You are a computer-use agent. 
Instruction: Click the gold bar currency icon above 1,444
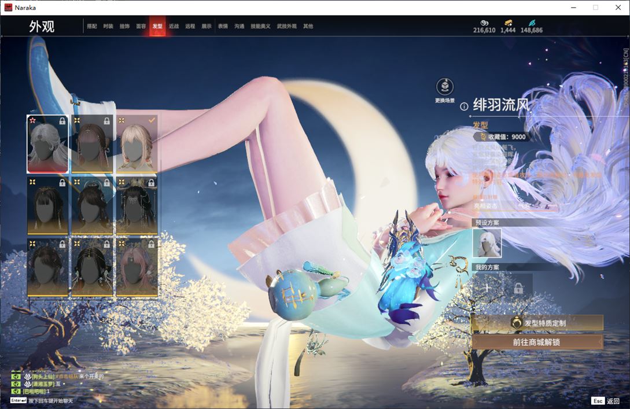tap(509, 23)
